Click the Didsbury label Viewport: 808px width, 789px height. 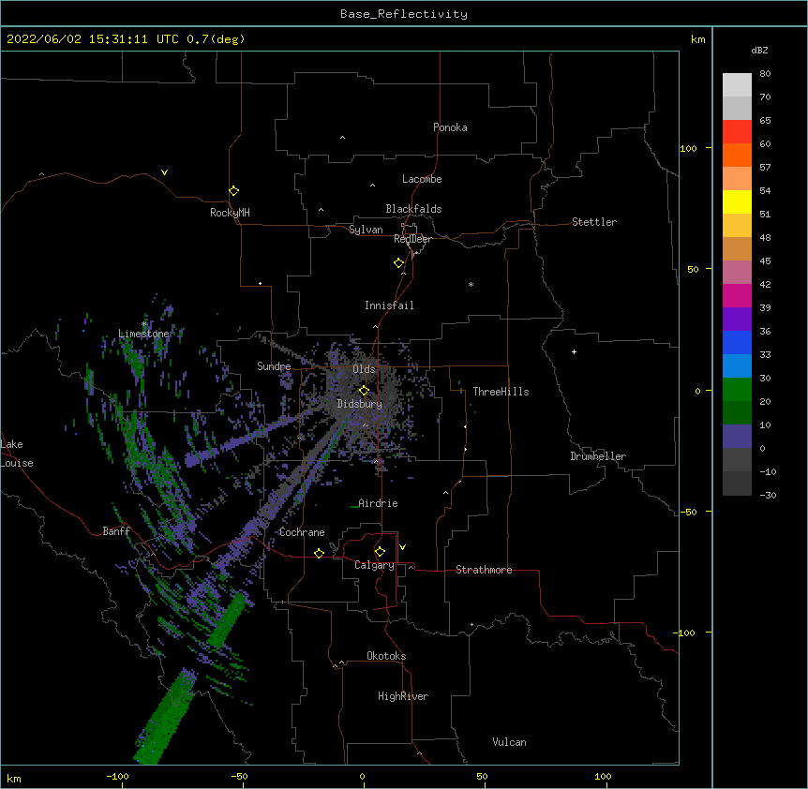pos(359,404)
